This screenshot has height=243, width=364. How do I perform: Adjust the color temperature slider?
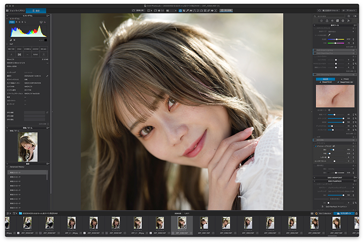tap(336, 39)
